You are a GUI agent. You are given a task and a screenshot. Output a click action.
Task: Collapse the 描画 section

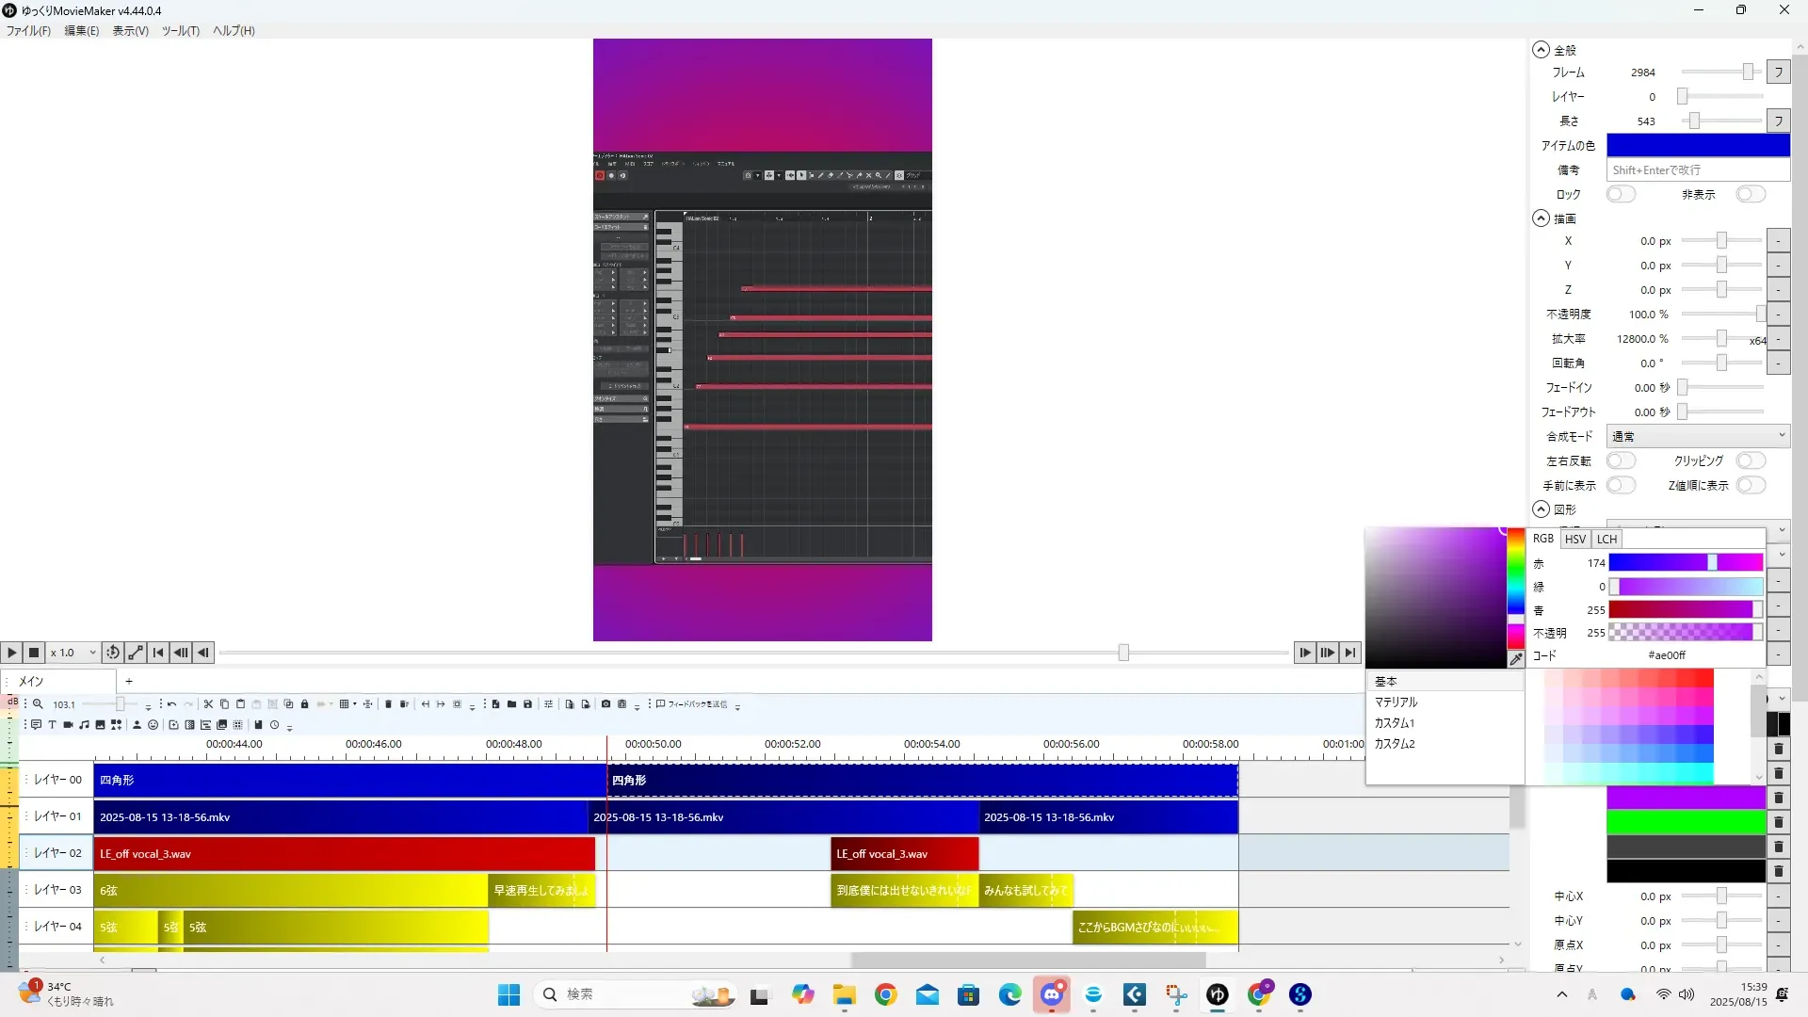click(1541, 218)
